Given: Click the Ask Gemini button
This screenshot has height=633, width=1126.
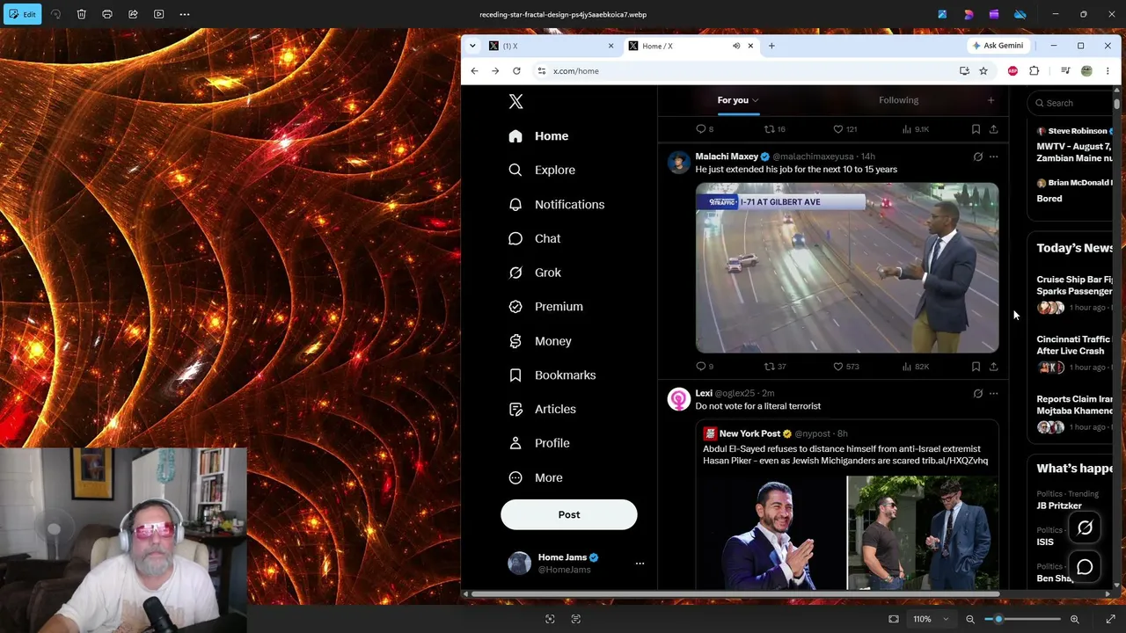Looking at the screenshot, I should tap(998, 46).
